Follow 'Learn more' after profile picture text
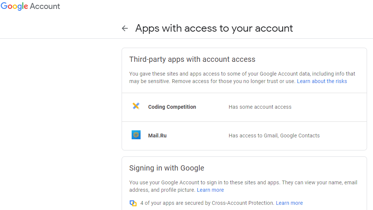 click(210, 190)
